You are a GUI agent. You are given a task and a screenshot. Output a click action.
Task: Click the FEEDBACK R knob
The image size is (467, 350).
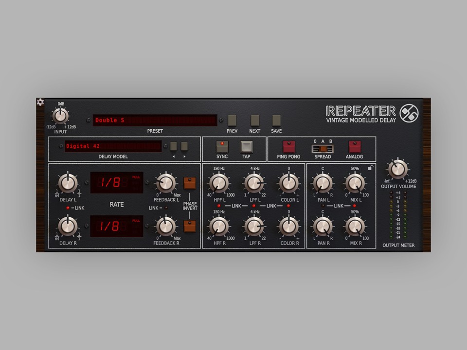tap(166, 226)
